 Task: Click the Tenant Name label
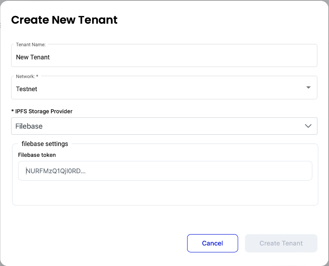pos(30,44)
